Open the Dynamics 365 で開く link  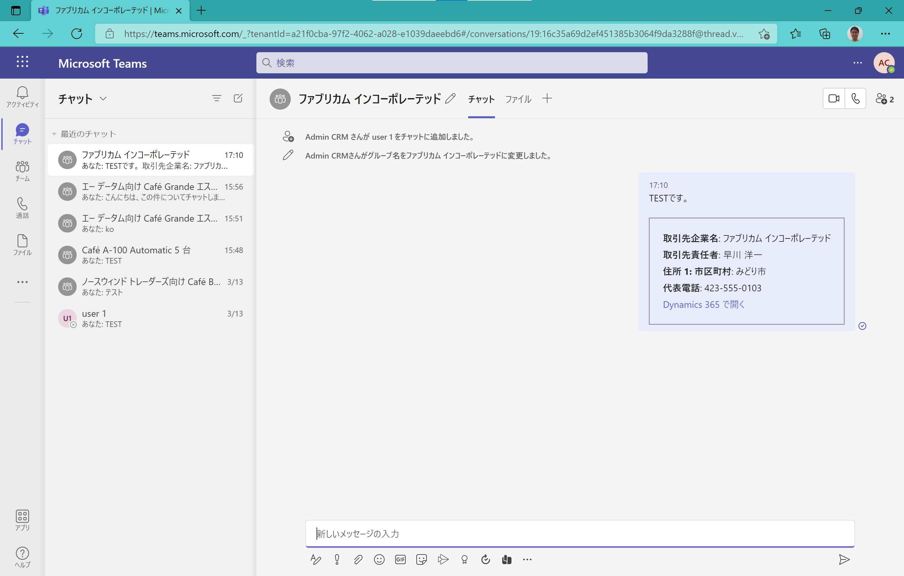703,305
